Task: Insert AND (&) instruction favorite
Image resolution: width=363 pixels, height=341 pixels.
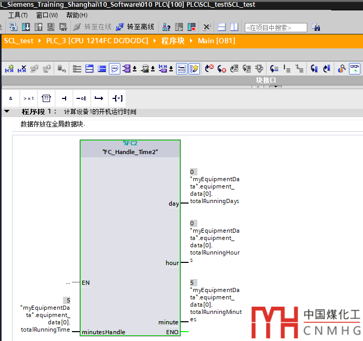Action: [x=10, y=98]
